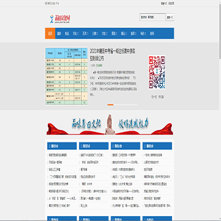Click the text link at the top-left utility bar
Image resolution: width=221 pixels, height=221 pixels.
point(52,4)
